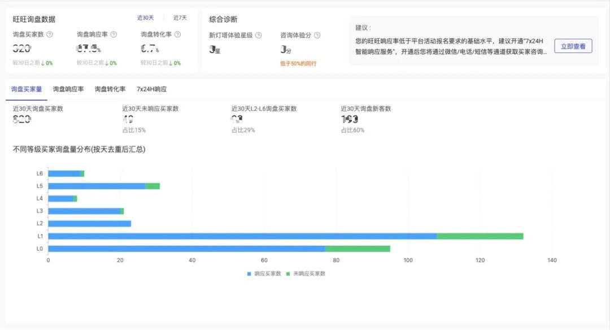Click the 占比15% text
The height and width of the screenshot is (330, 610).
134,130
